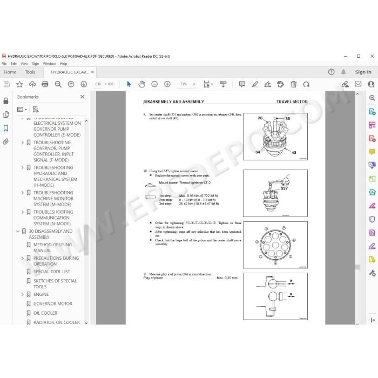
Task: Click the page number input field
Action: (98, 84)
